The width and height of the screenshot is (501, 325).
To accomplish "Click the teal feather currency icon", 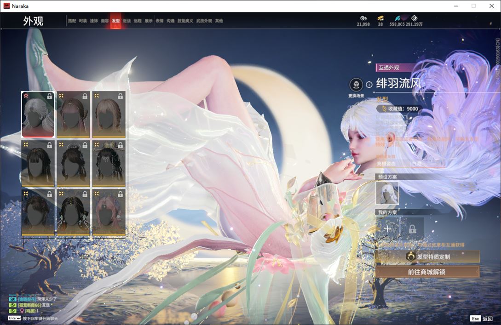I will click(x=397, y=18).
